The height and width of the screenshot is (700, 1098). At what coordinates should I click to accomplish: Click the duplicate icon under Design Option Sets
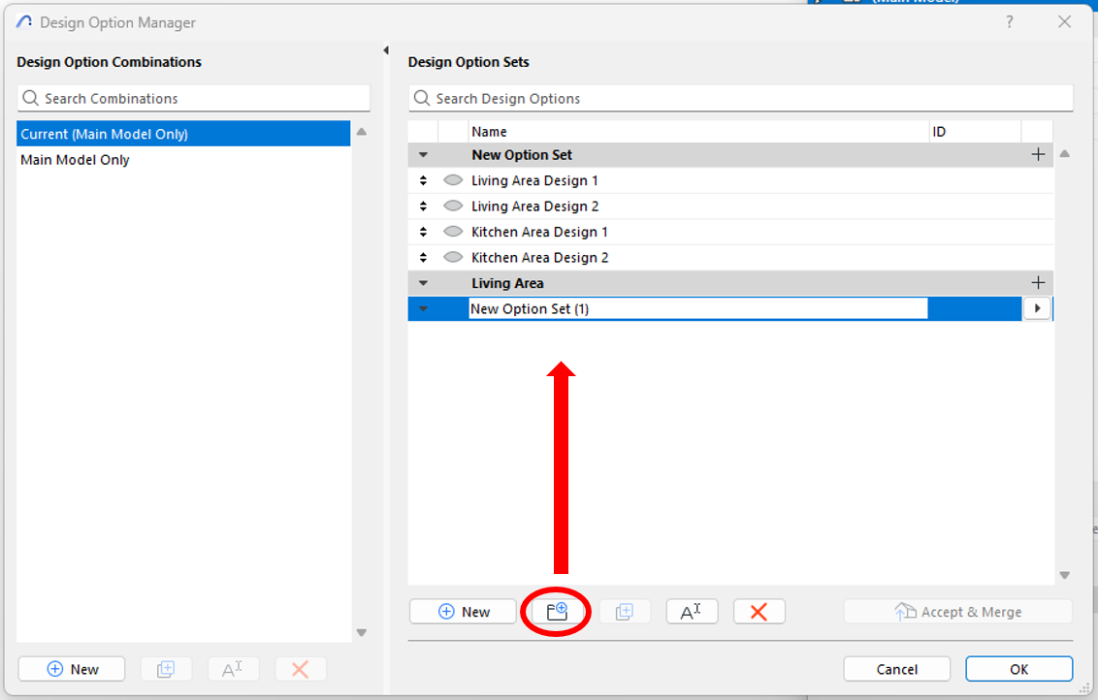(624, 612)
